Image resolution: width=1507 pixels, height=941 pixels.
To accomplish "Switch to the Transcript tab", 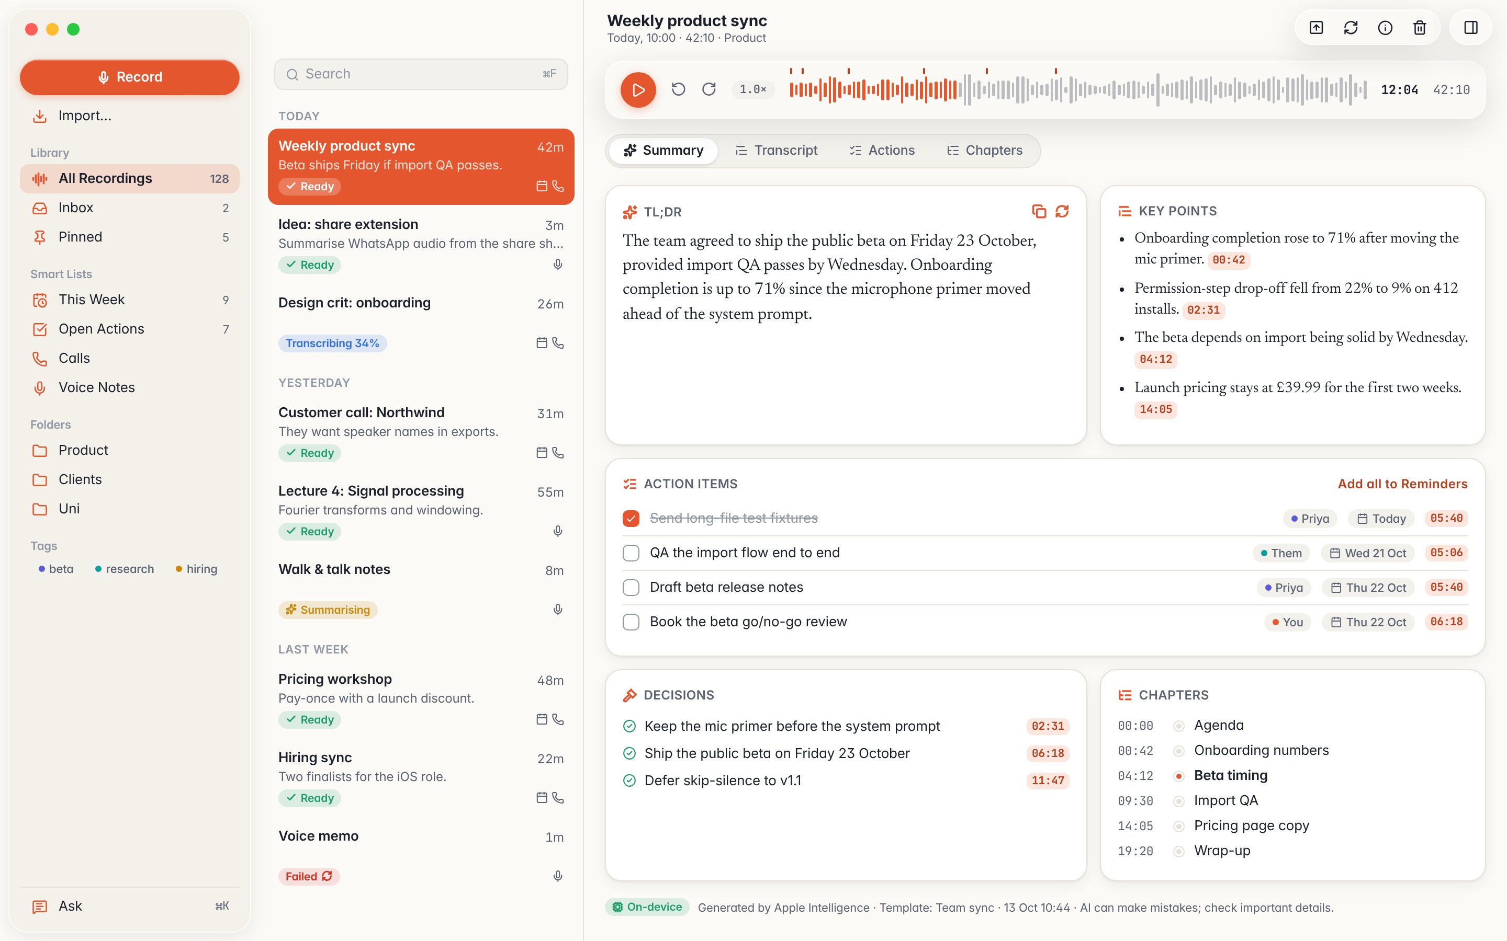I will pyautogui.click(x=777, y=151).
